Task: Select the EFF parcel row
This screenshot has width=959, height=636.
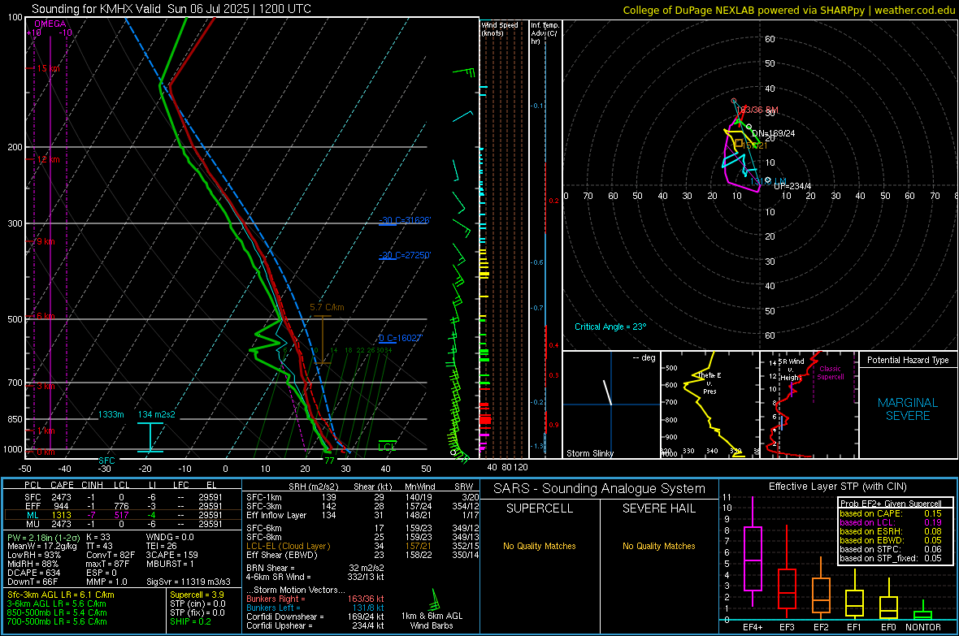Action: pyautogui.click(x=123, y=506)
